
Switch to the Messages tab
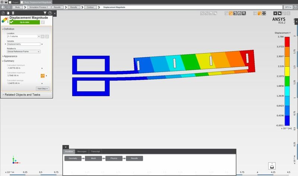pos(82,151)
